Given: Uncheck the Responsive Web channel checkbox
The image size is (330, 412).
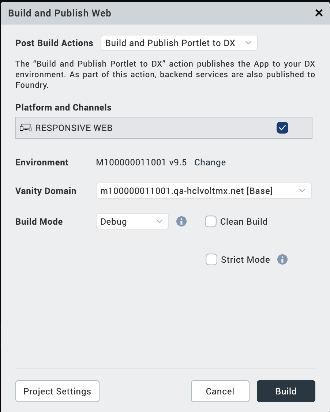Looking at the screenshot, I should (282, 128).
